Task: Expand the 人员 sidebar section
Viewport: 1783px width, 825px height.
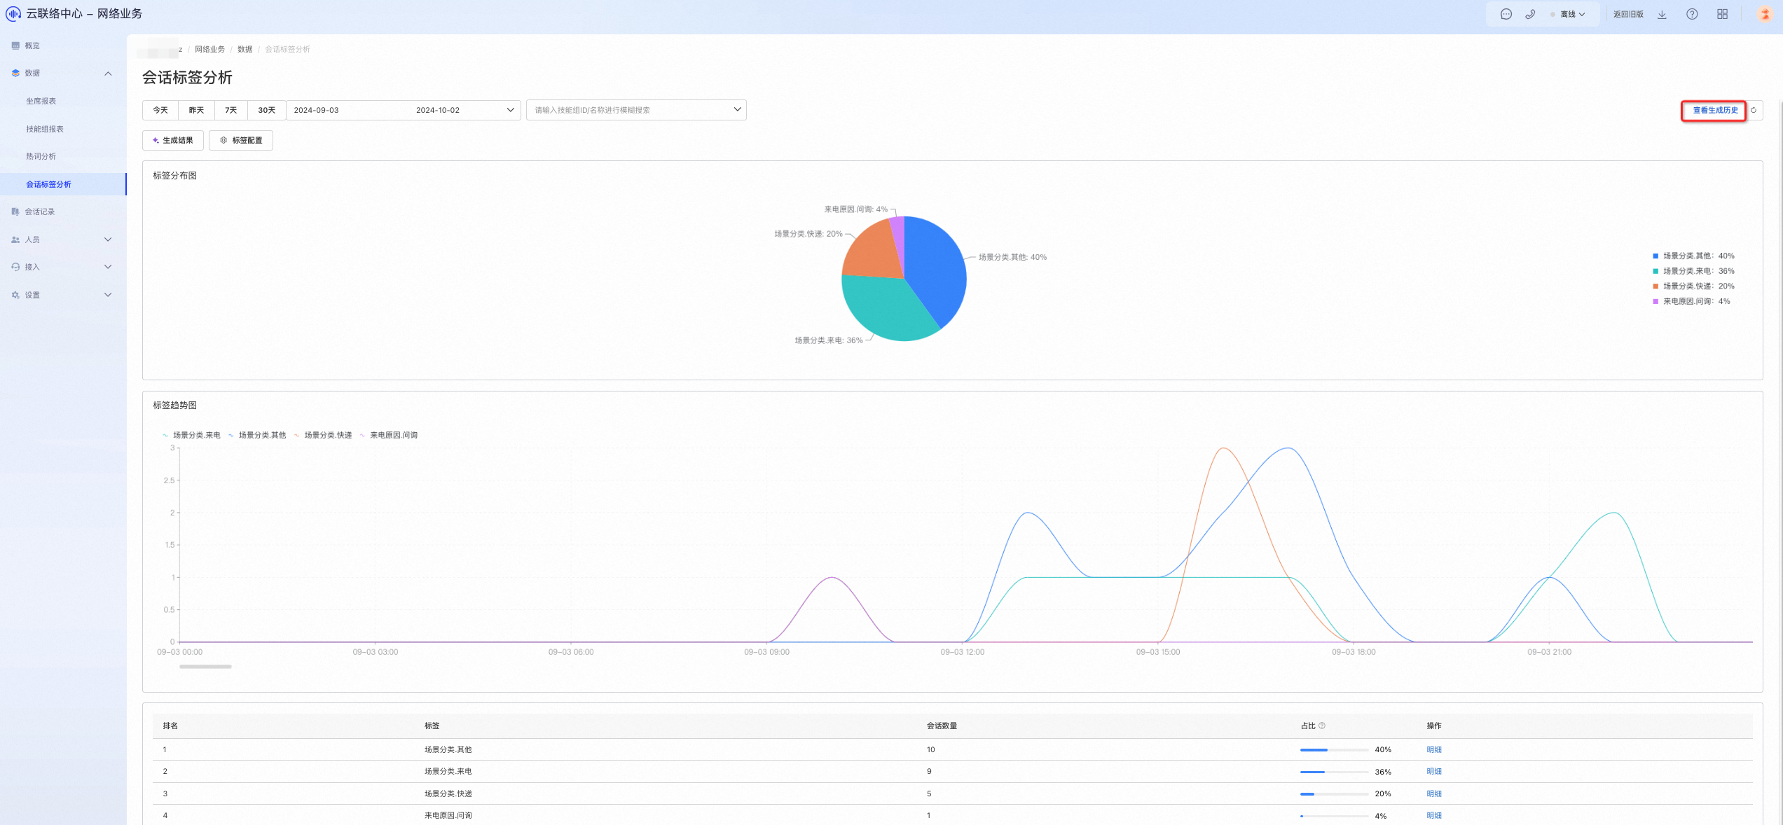Action: pyautogui.click(x=108, y=240)
